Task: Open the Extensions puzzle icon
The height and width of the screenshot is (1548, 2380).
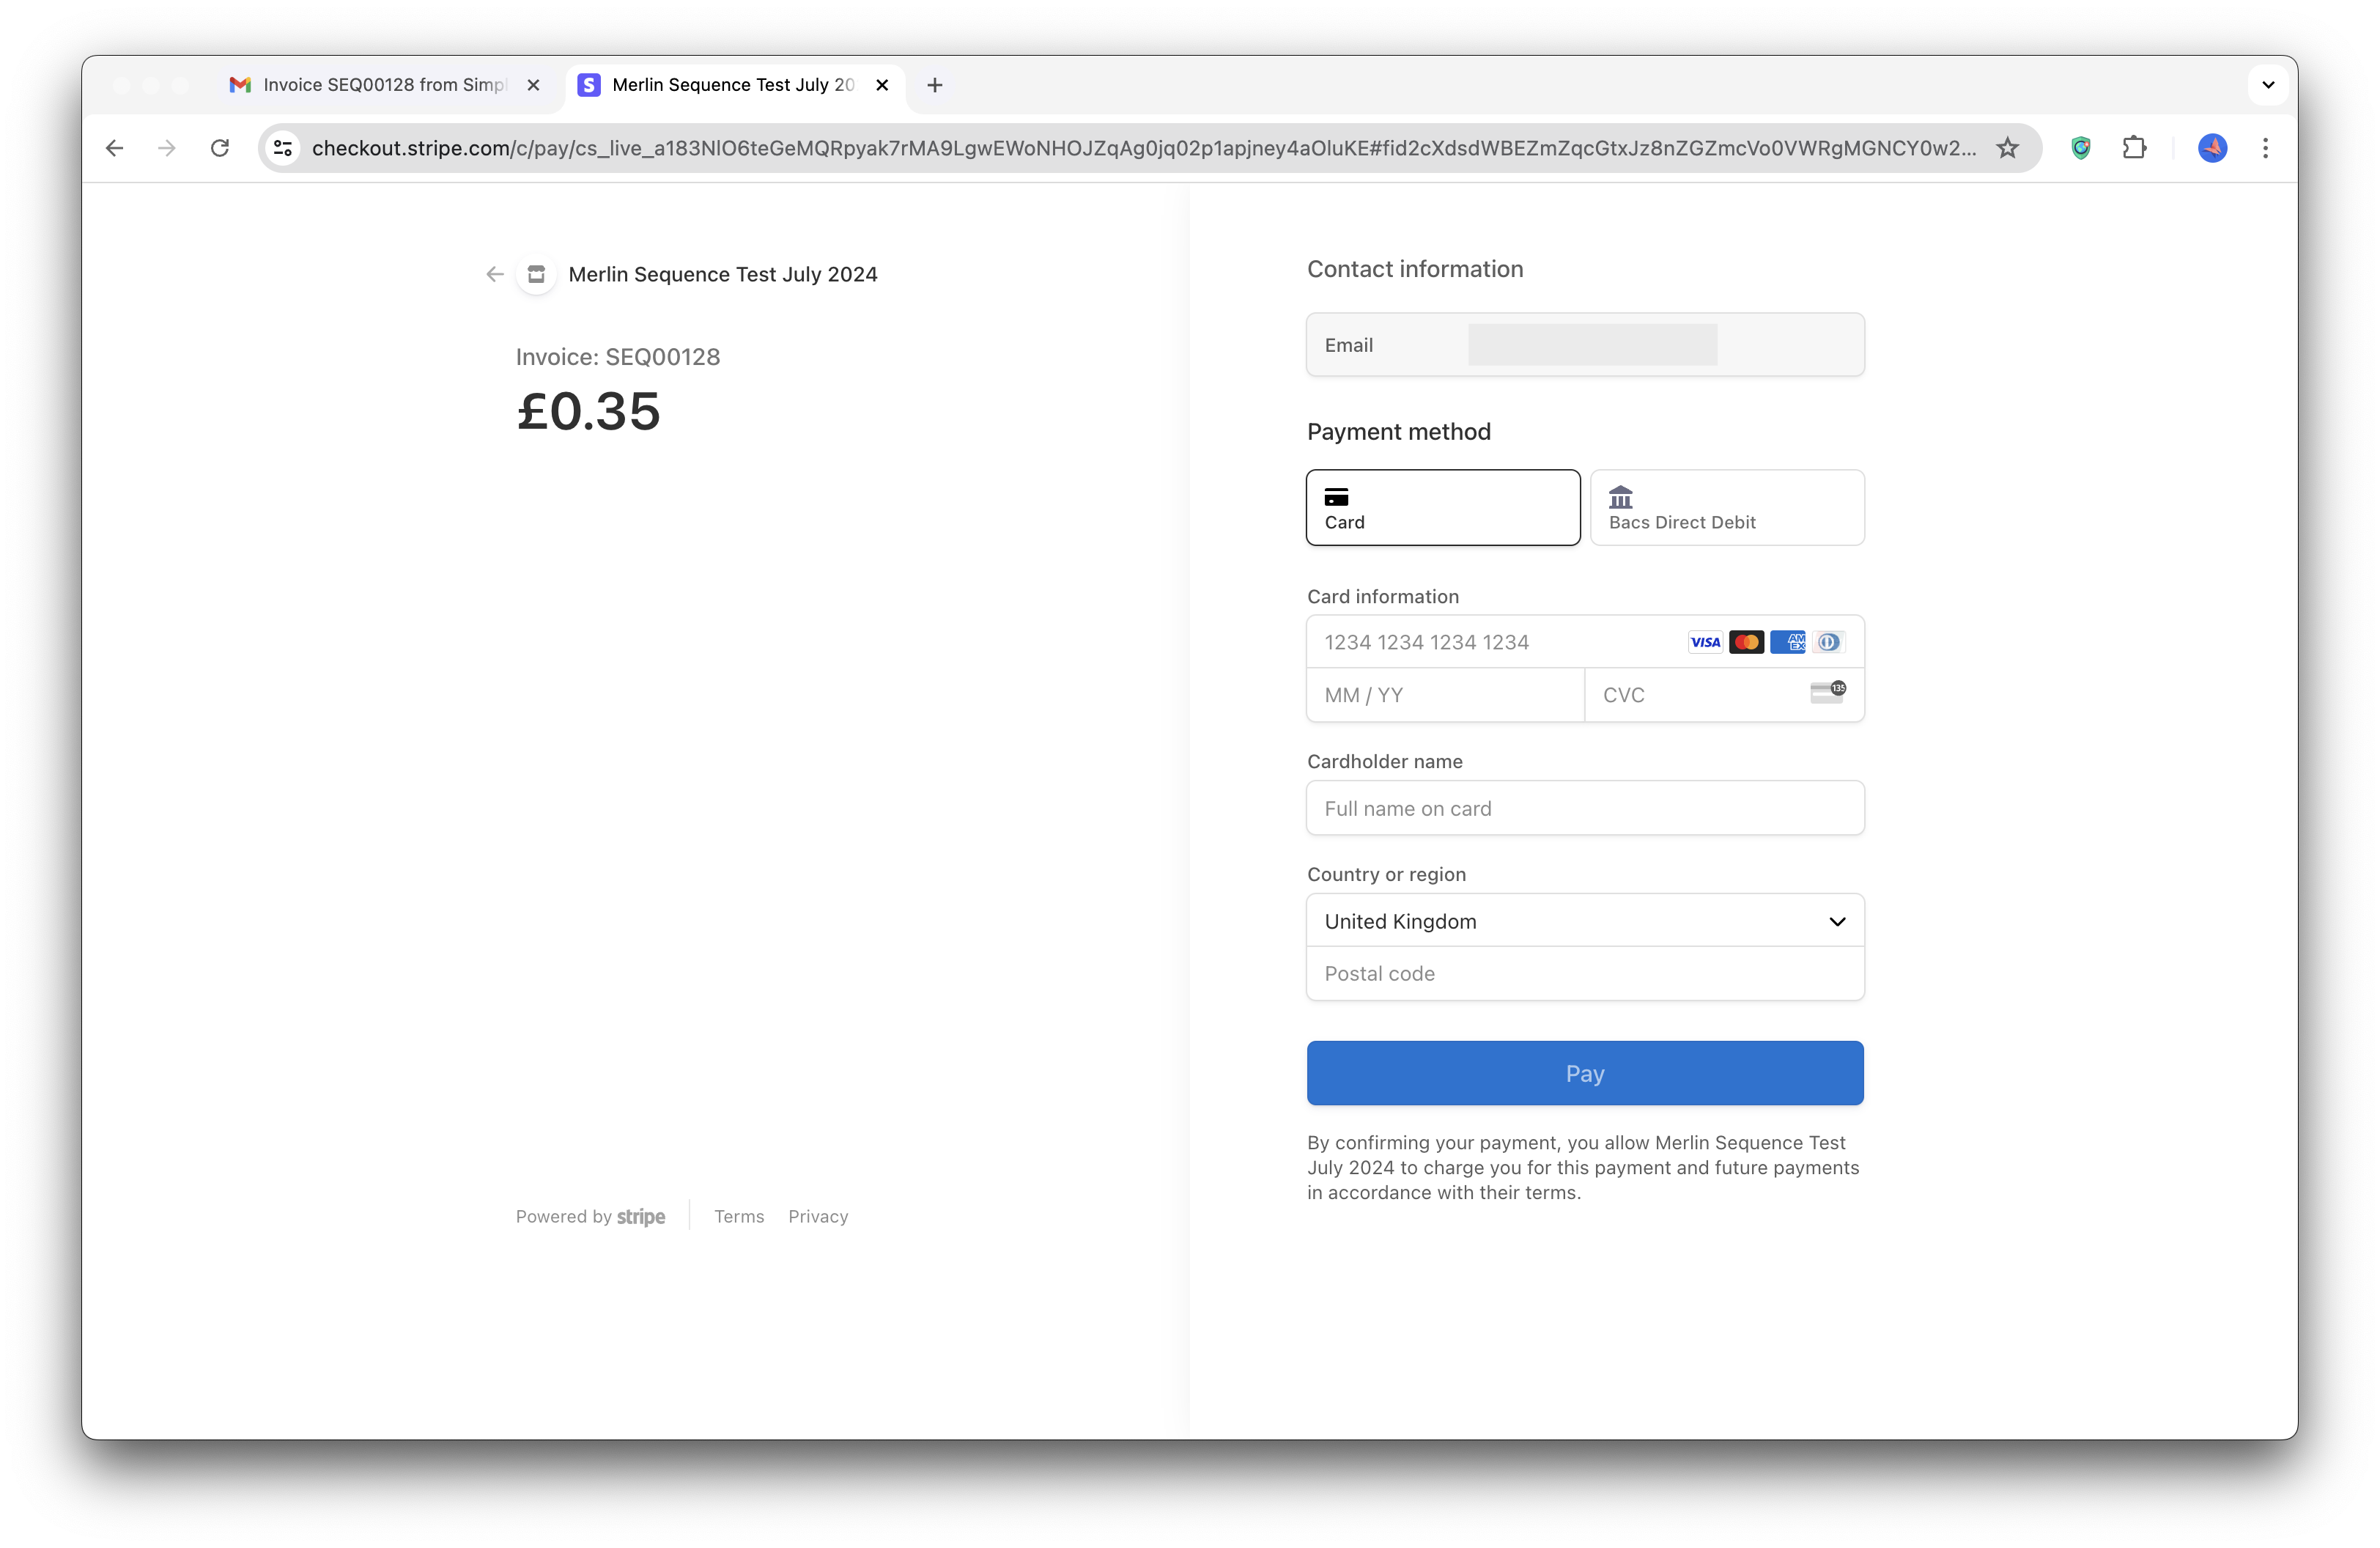Action: pos(2134,148)
